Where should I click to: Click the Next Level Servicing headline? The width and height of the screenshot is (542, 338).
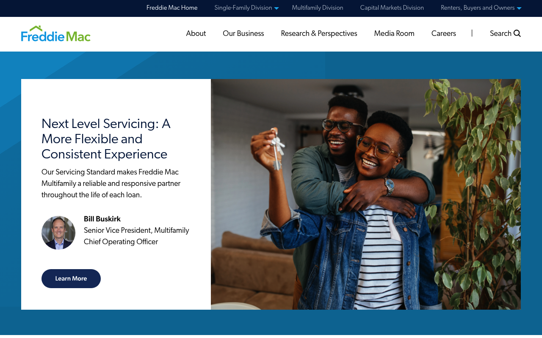click(106, 139)
